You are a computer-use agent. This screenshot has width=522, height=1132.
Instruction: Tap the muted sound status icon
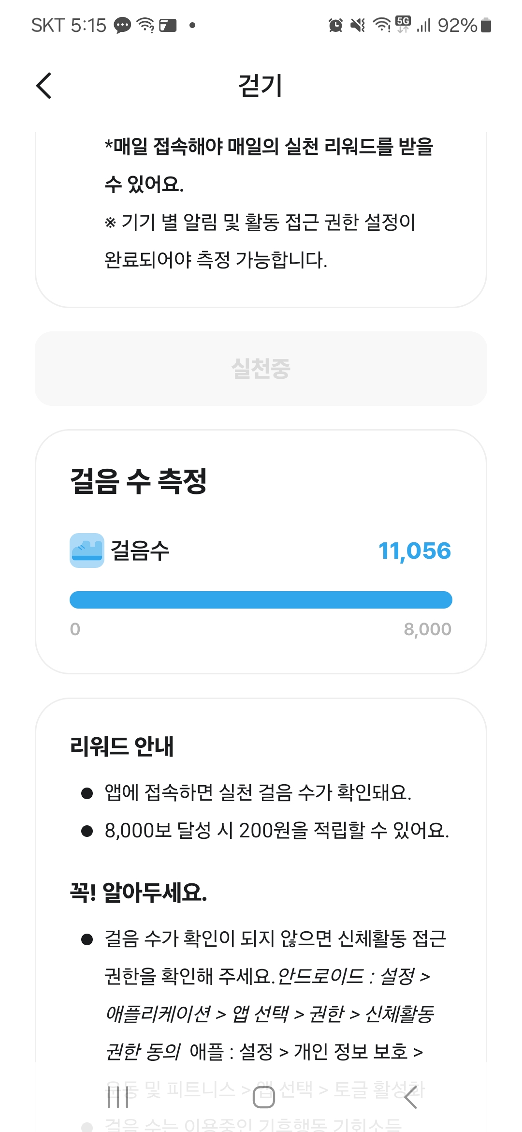pos(358,25)
